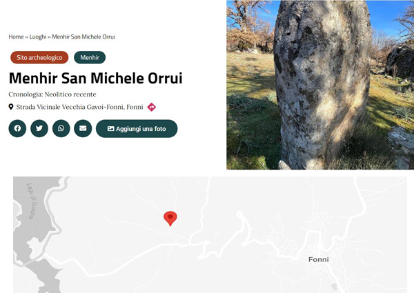This screenshot has height=293, width=414.
Task: Click the red map marker
Action: (x=170, y=219)
